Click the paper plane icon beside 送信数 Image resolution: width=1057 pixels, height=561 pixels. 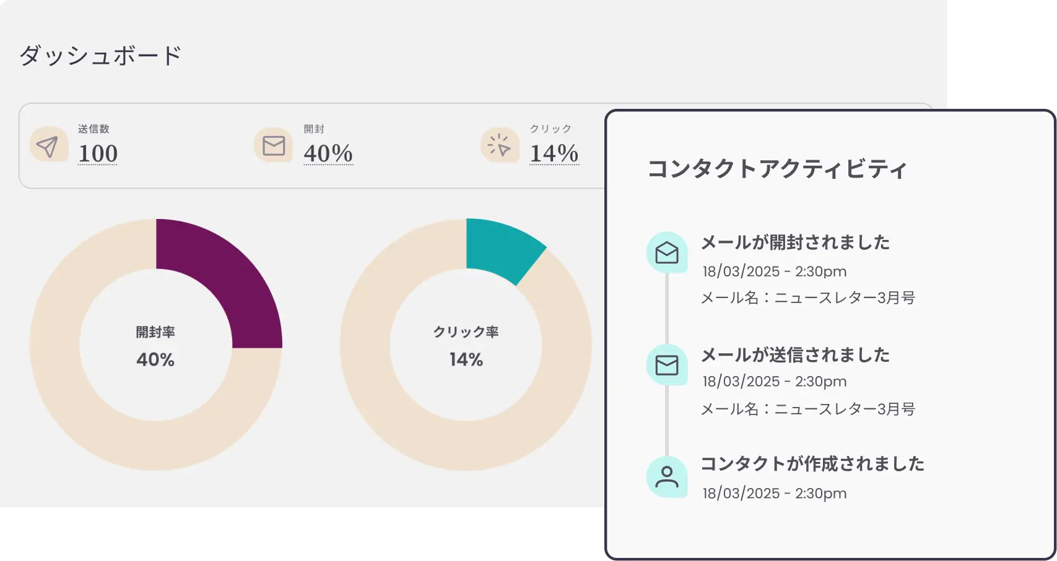48,146
